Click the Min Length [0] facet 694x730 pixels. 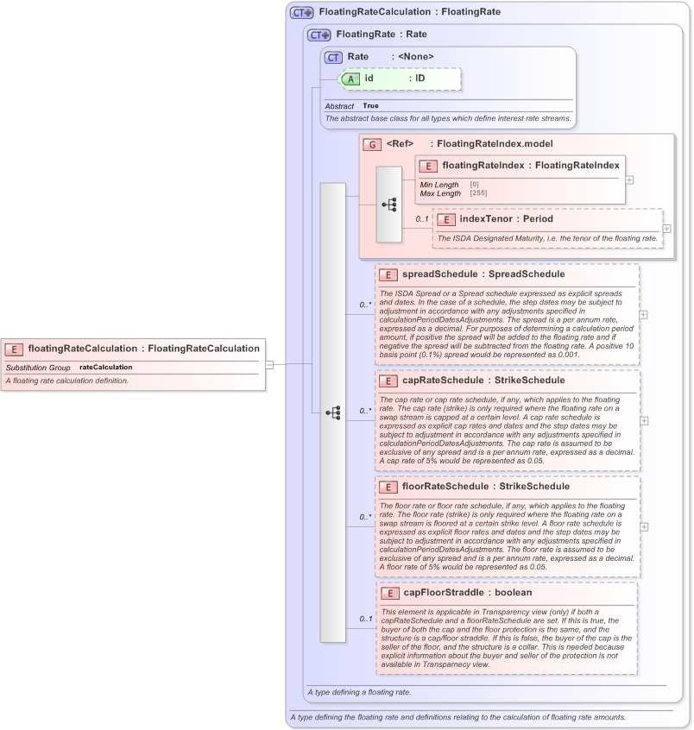coord(450,185)
